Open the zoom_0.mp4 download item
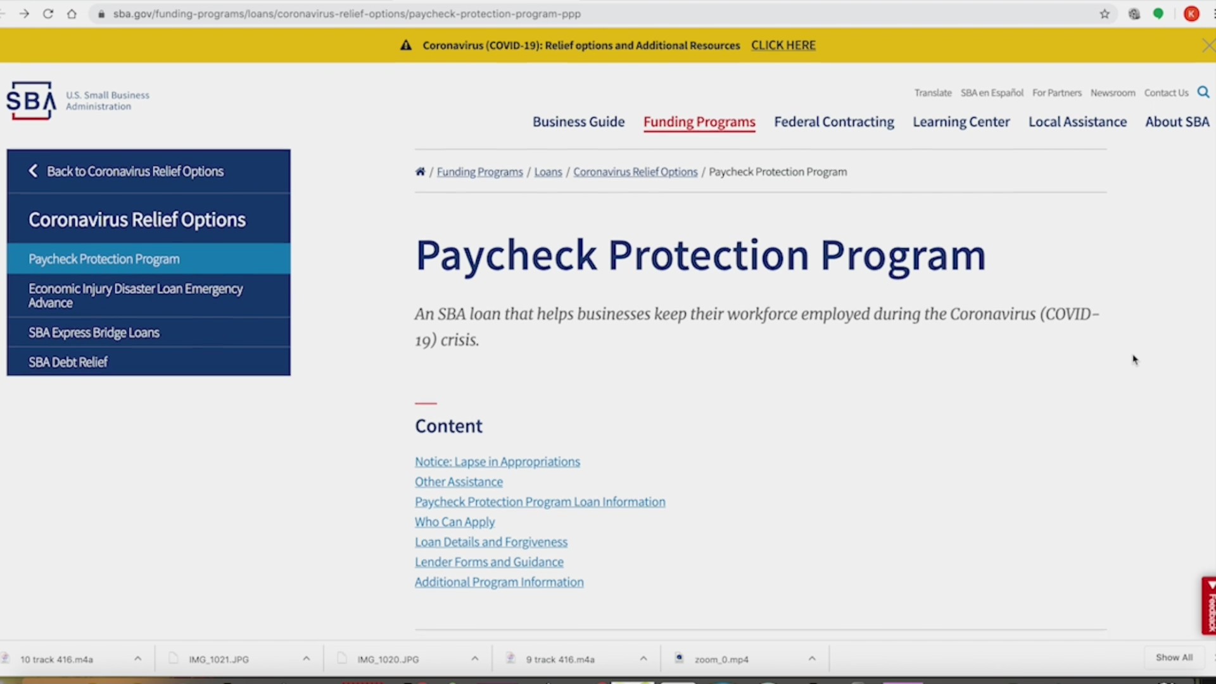This screenshot has height=684, width=1216. (x=721, y=659)
